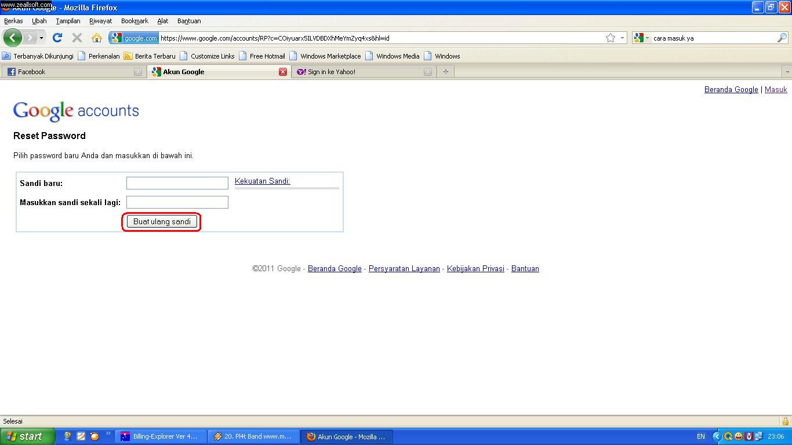
Task: Open the Bantuan menu
Action: (189, 21)
